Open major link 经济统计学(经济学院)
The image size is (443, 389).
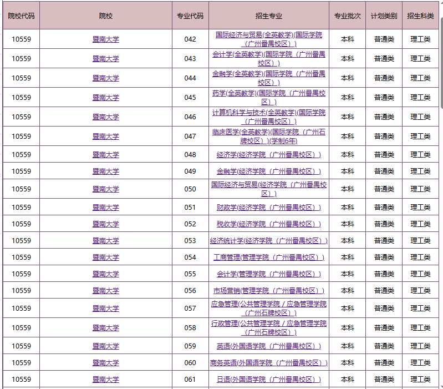coord(269,241)
